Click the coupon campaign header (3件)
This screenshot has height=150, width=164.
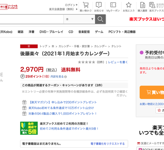[x=74, y=85]
